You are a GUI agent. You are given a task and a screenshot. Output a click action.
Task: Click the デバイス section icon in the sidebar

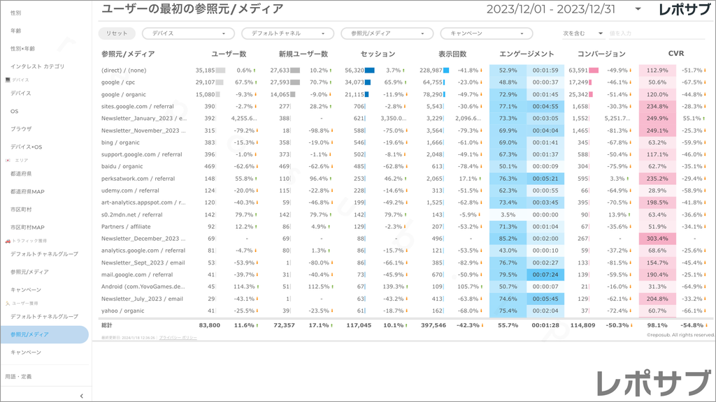(7, 80)
